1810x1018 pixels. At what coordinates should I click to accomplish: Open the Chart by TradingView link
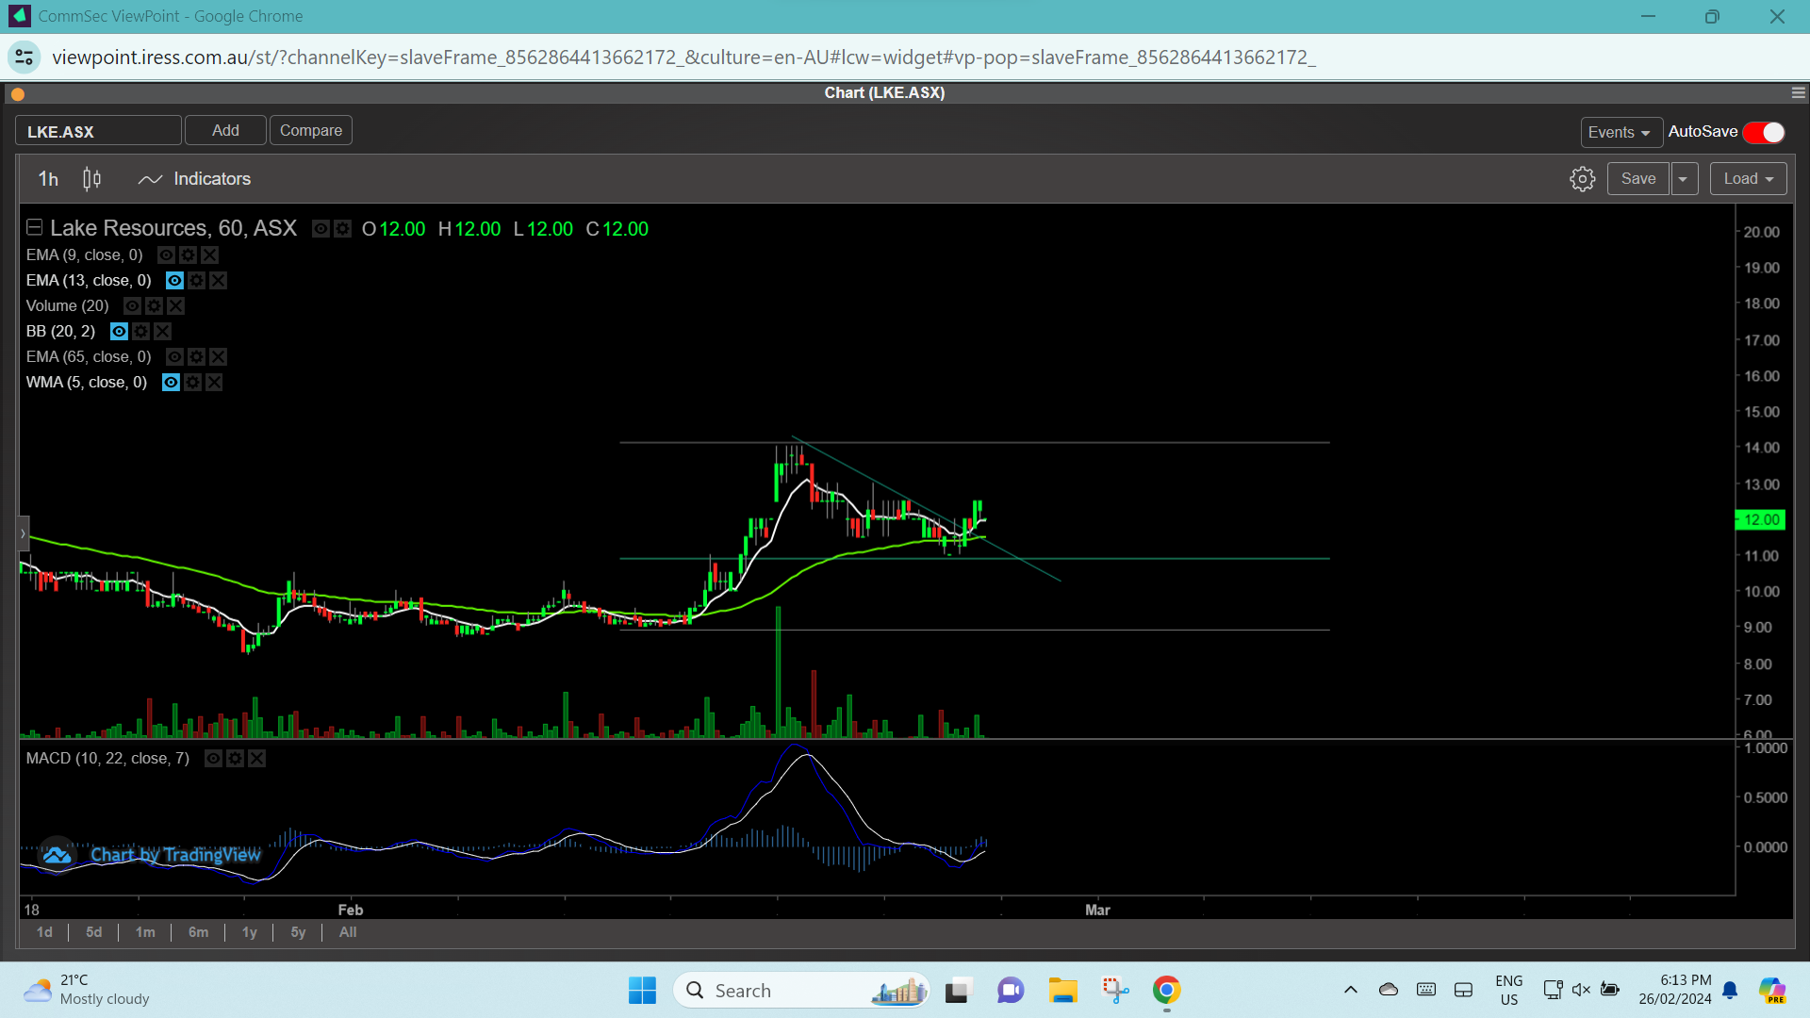(175, 855)
